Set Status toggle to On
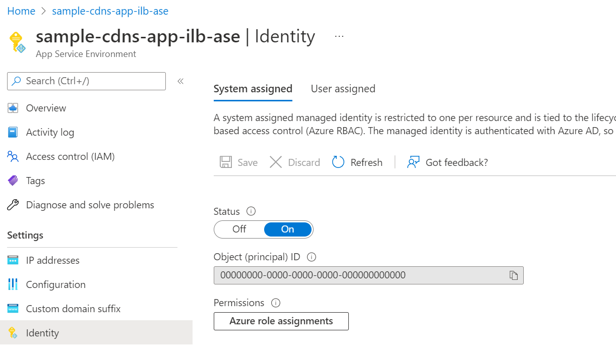 288,229
